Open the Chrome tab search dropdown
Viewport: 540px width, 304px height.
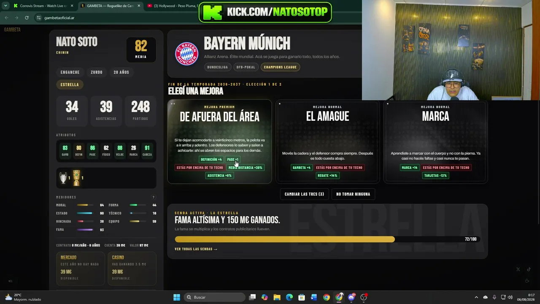(5, 6)
